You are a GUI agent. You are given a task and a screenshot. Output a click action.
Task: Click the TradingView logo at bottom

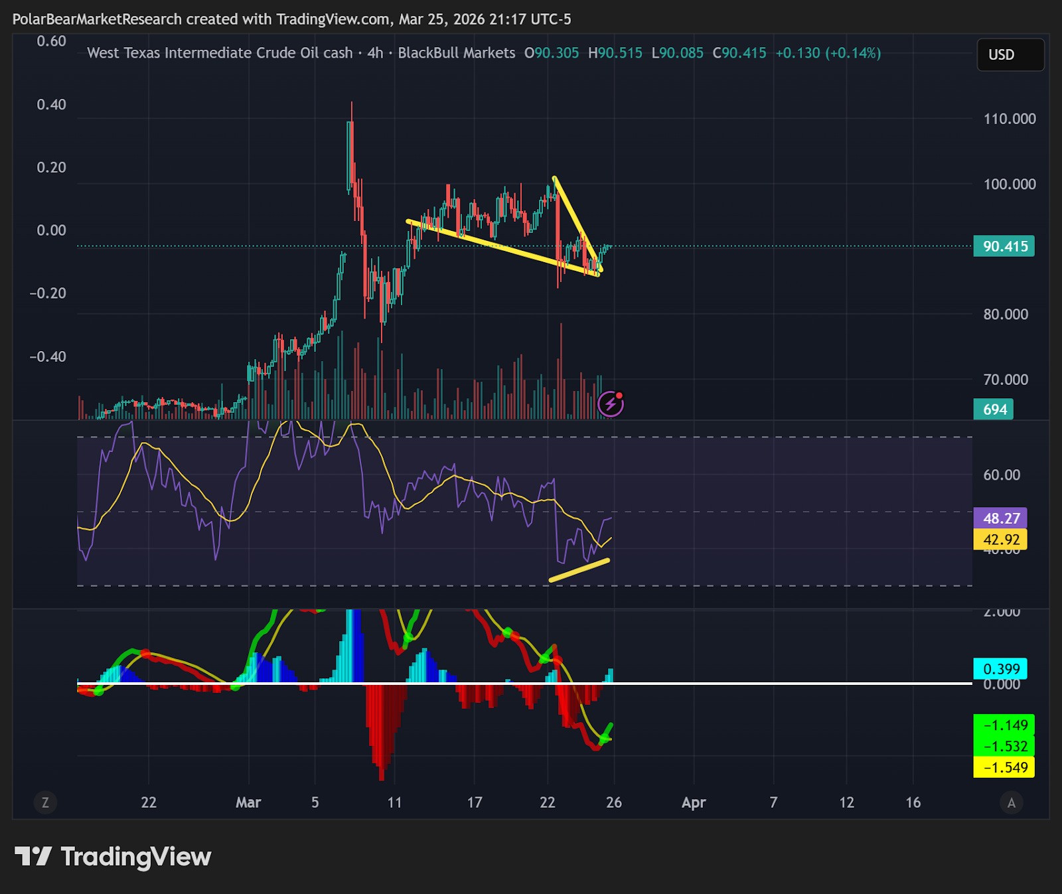pos(113,857)
